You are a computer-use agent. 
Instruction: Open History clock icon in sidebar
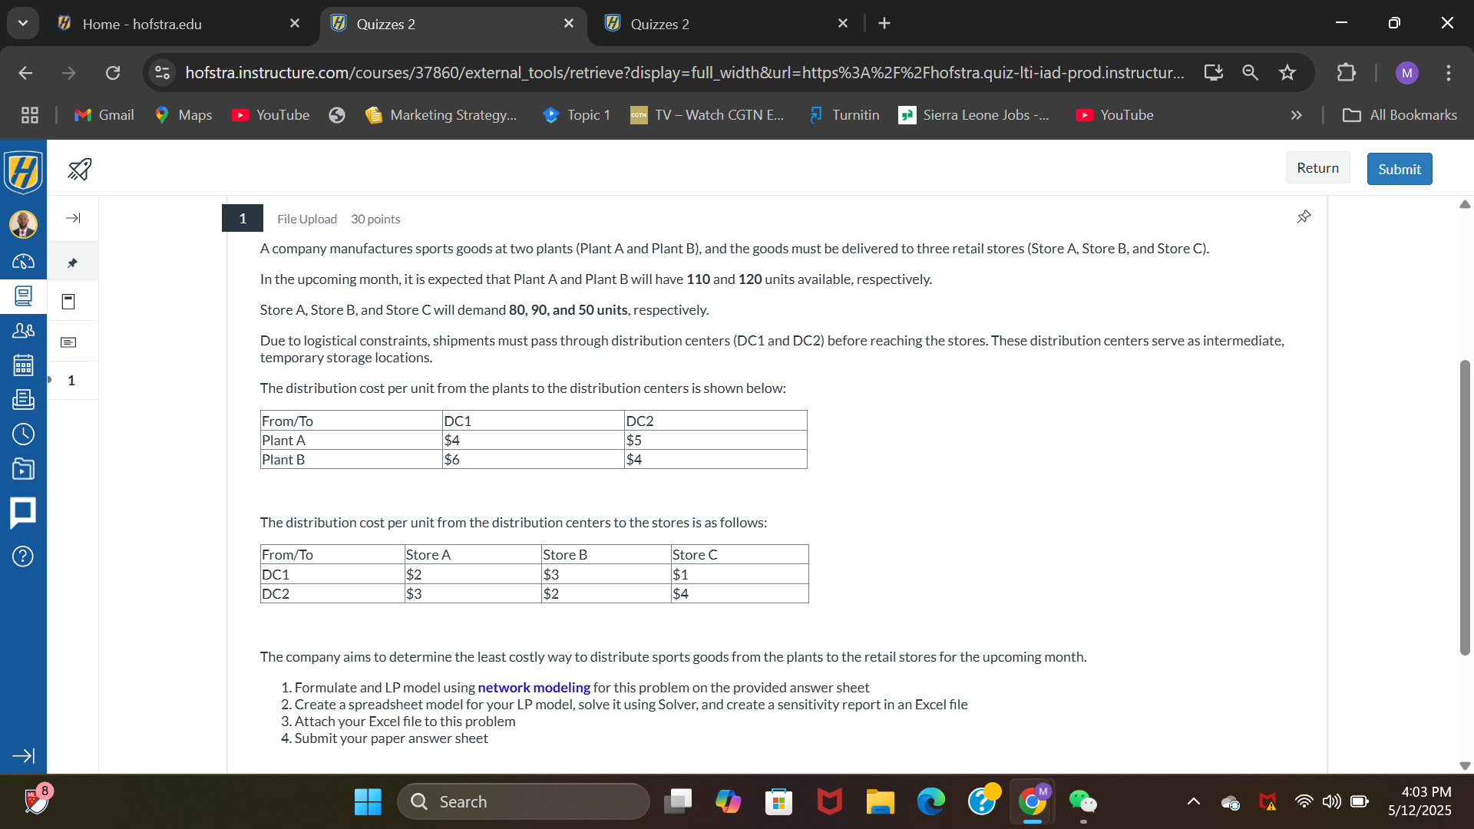[23, 434]
